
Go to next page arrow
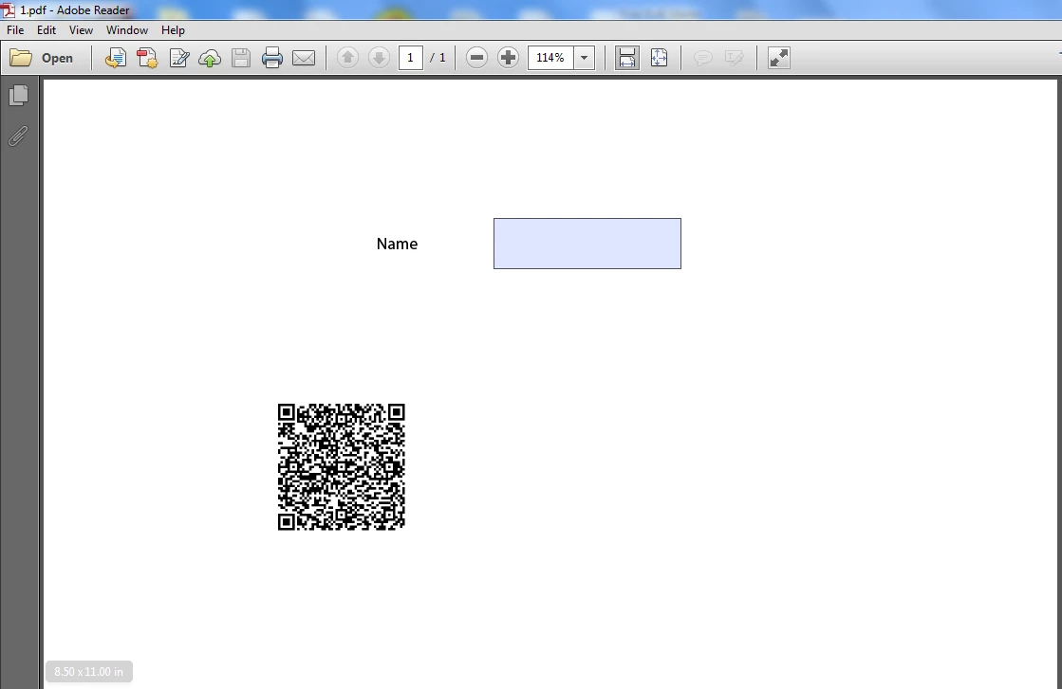379,58
